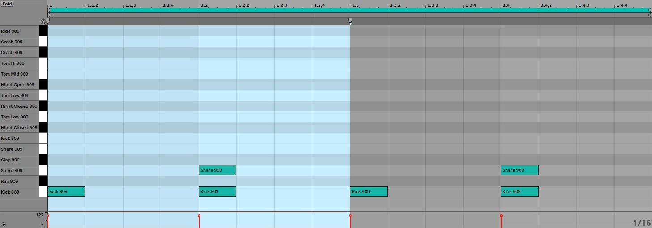
Task: Click the teal loop brace bar
Action: (x=349, y=10)
